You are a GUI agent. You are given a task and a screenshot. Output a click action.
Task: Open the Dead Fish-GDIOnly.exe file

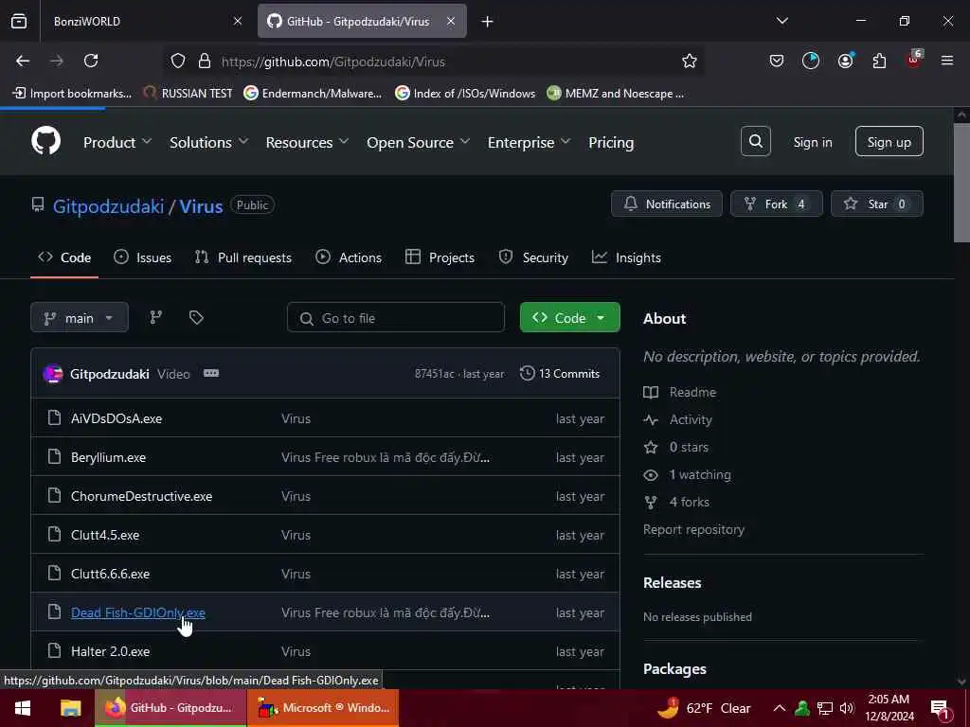(138, 612)
